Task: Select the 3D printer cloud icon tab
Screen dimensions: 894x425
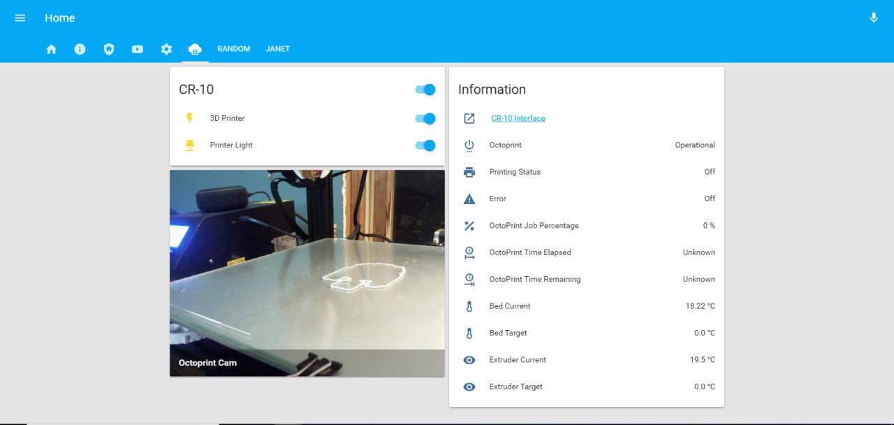Action: (x=195, y=49)
